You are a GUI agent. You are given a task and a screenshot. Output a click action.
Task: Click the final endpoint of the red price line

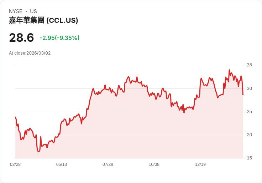pyautogui.click(x=243, y=95)
